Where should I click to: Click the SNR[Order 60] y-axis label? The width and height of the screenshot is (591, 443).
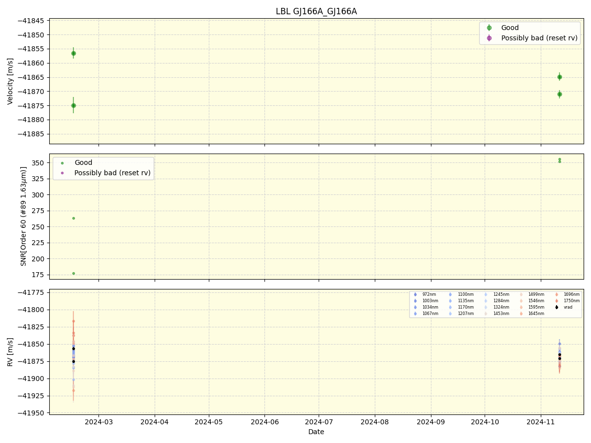[x=24, y=216]
